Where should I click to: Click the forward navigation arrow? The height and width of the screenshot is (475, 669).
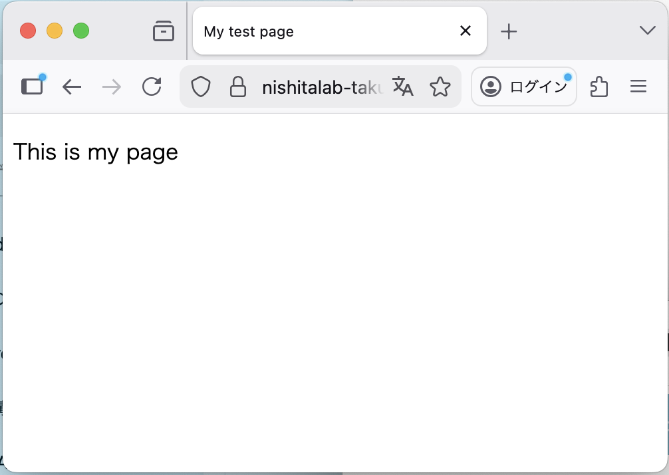tap(112, 86)
